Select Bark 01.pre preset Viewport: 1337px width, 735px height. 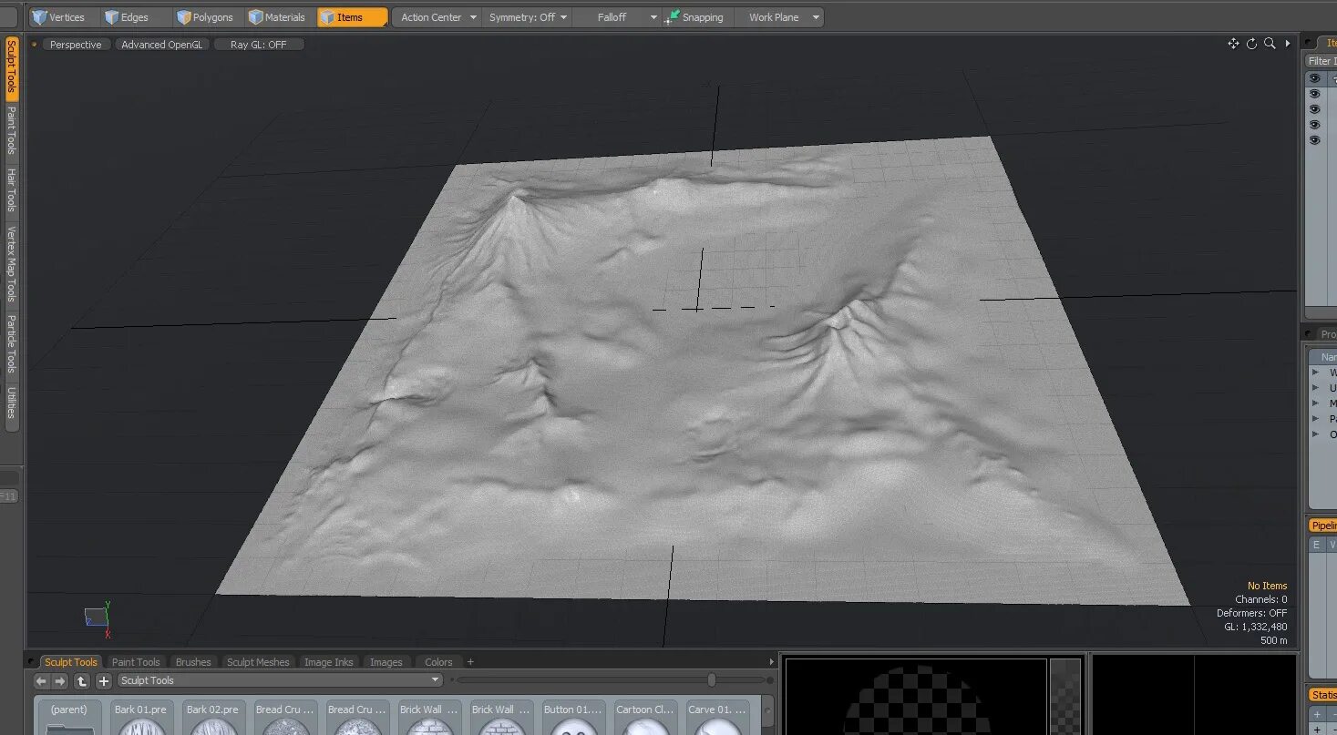click(141, 716)
